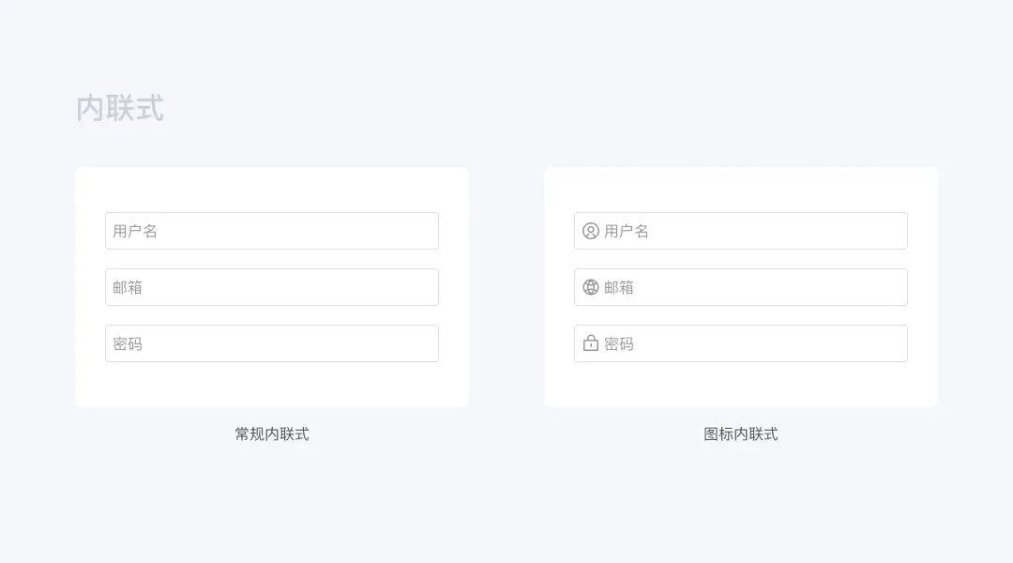Focus the plain 密码 input without icon
Viewport: 1013px width, 563px height.
point(272,343)
